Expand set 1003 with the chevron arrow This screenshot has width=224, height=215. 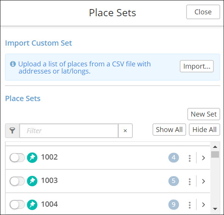(204, 181)
